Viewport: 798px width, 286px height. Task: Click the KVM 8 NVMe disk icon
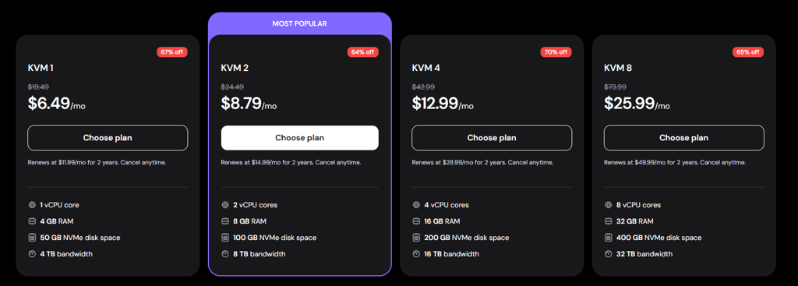point(608,238)
